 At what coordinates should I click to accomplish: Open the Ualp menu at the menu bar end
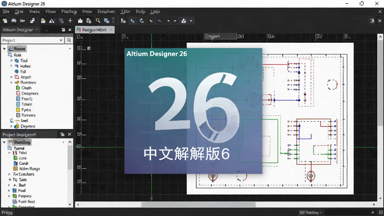155,12
